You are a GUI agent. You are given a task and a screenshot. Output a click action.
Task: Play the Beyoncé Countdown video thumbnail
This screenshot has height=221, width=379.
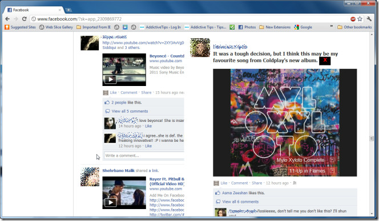[124, 69]
